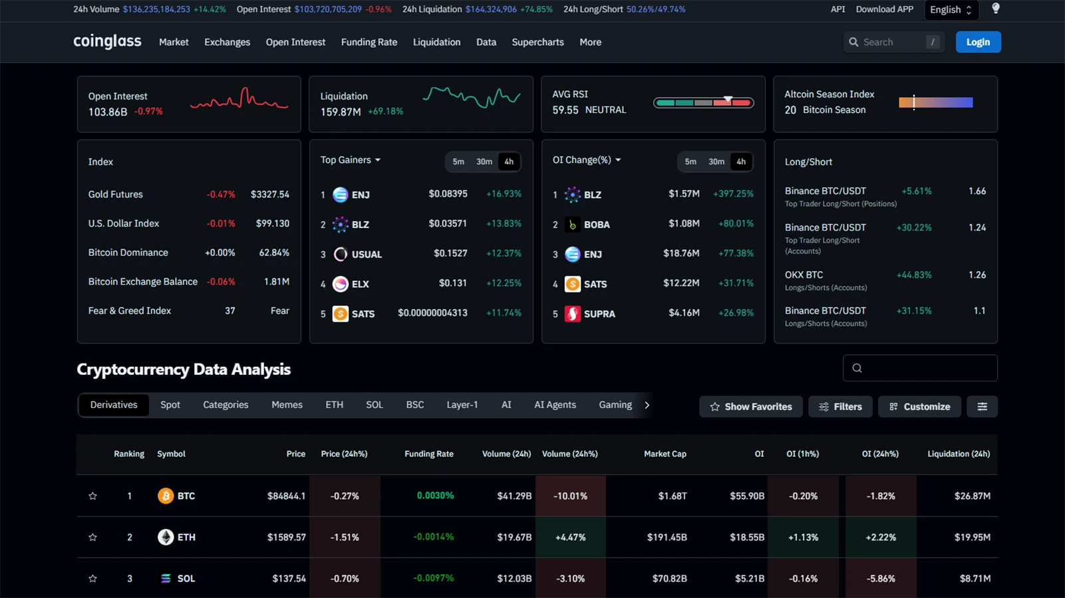Click the Liquidation sparkline chart
The image size is (1065, 598).
[471, 97]
